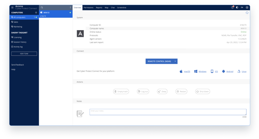Click the Empty trash button
The image size is (259, 139).
tap(121, 92)
